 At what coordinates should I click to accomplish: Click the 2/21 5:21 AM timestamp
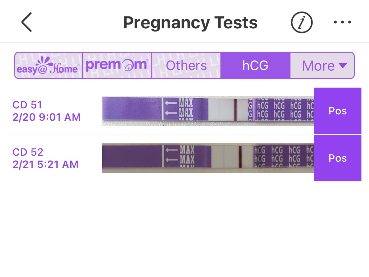click(x=45, y=164)
